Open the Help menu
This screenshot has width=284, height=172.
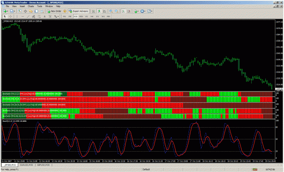[x=58, y=6]
